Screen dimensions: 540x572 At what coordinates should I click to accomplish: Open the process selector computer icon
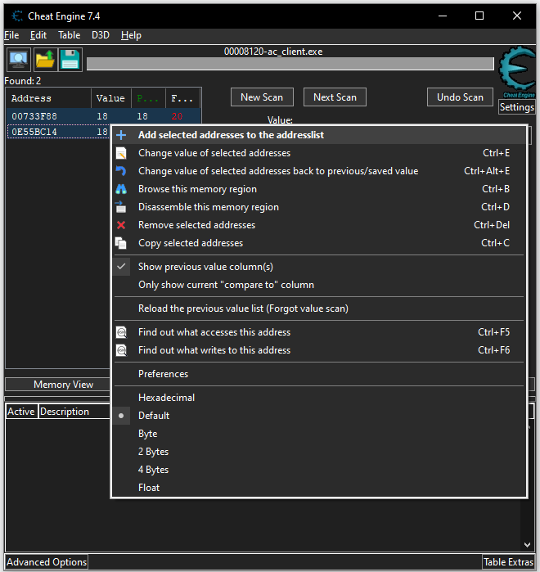pos(19,60)
